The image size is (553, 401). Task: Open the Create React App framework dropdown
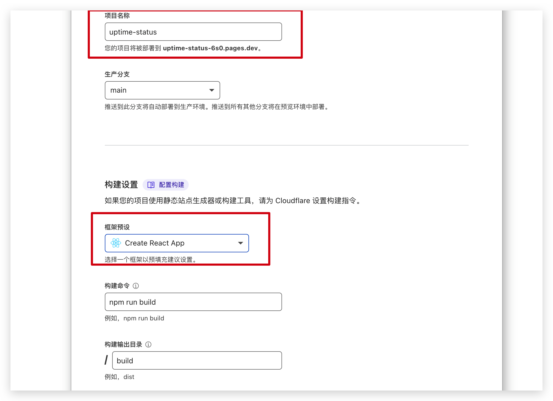177,243
